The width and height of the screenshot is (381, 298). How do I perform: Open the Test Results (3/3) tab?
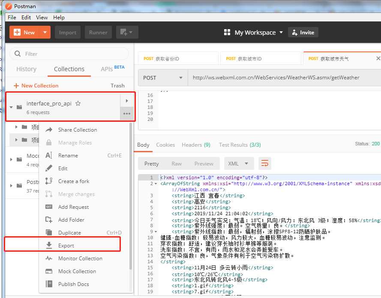tap(240, 145)
